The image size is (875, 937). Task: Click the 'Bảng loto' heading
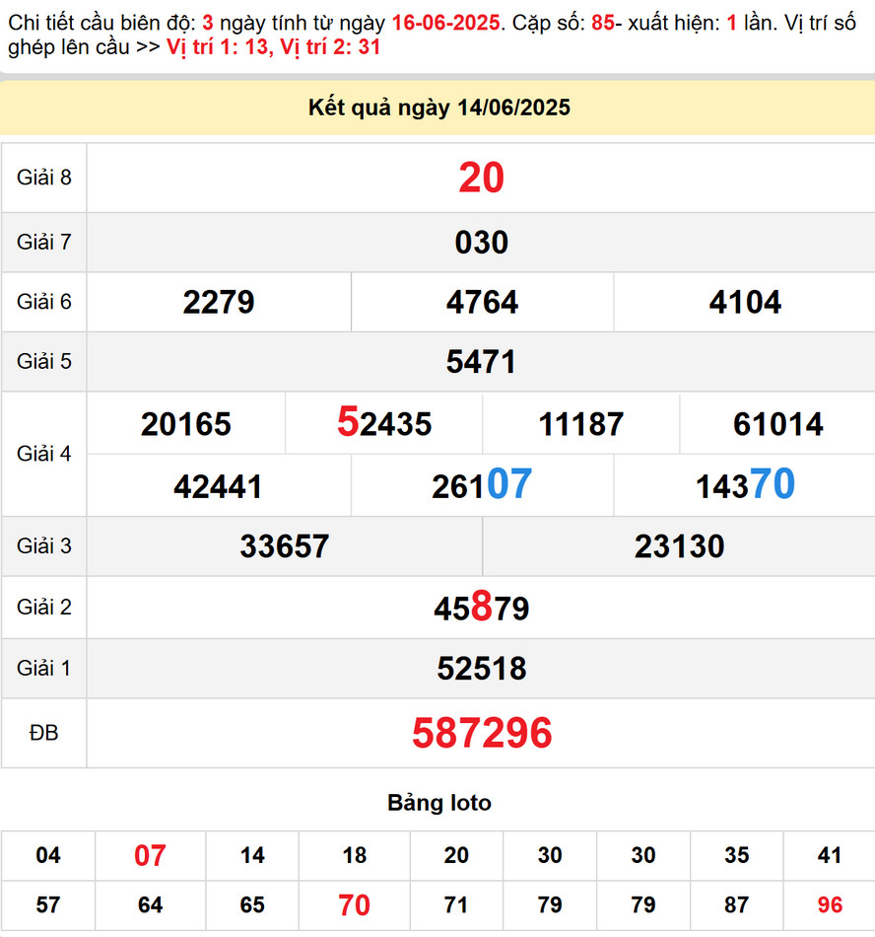click(438, 803)
